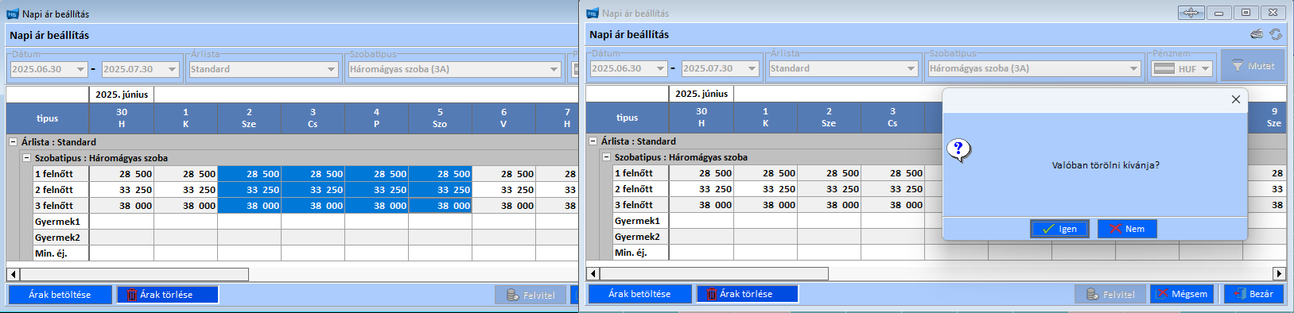Click the Felvitel database icon in right window
Viewport: 1294px width, 313px height.
[1093, 294]
